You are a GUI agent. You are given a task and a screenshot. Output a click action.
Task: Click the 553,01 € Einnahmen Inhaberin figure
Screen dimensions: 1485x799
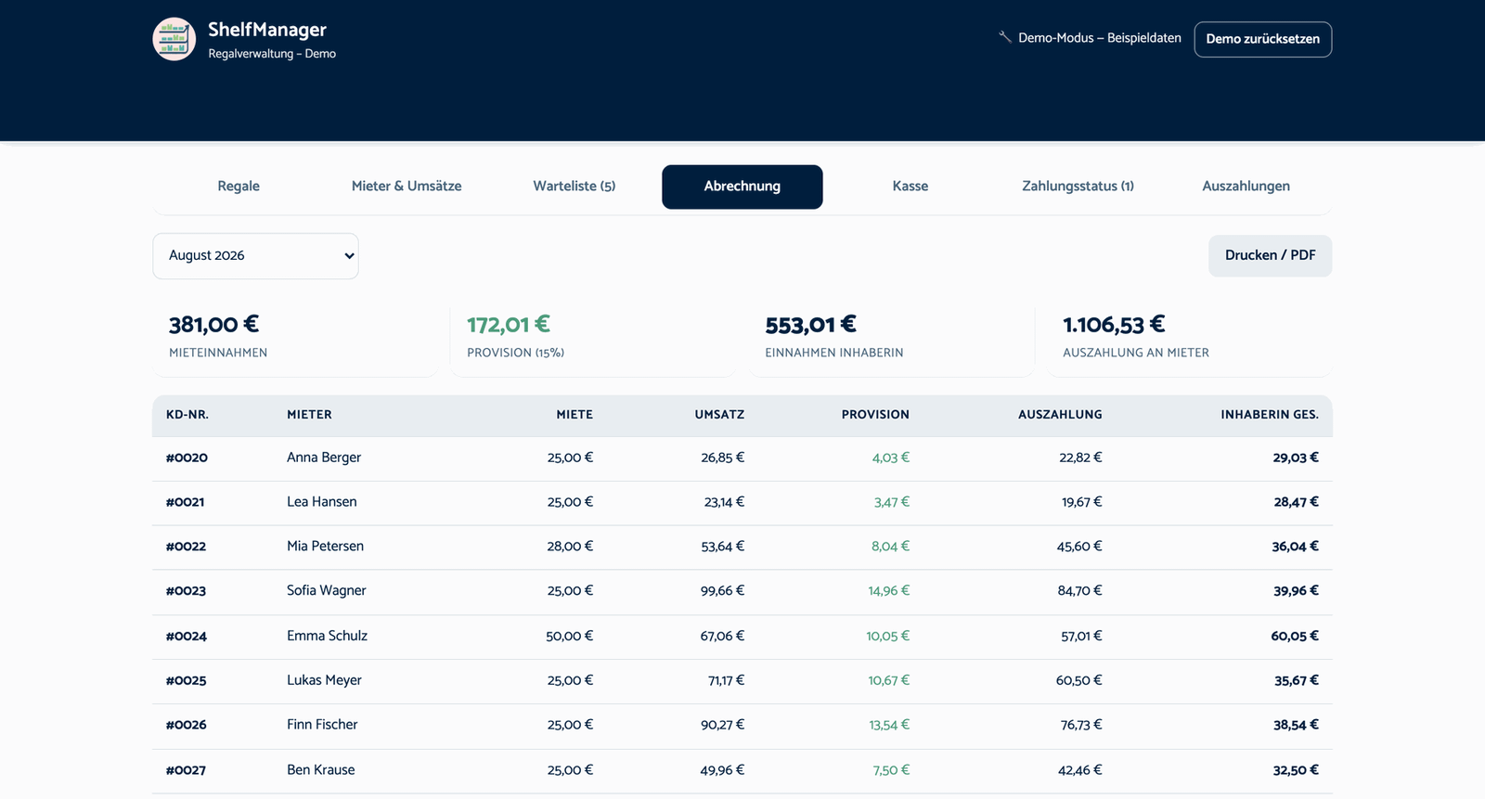tap(811, 325)
